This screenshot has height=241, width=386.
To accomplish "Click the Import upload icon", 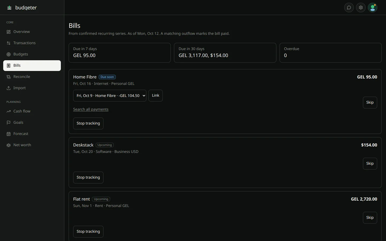I will pos(9,88).
